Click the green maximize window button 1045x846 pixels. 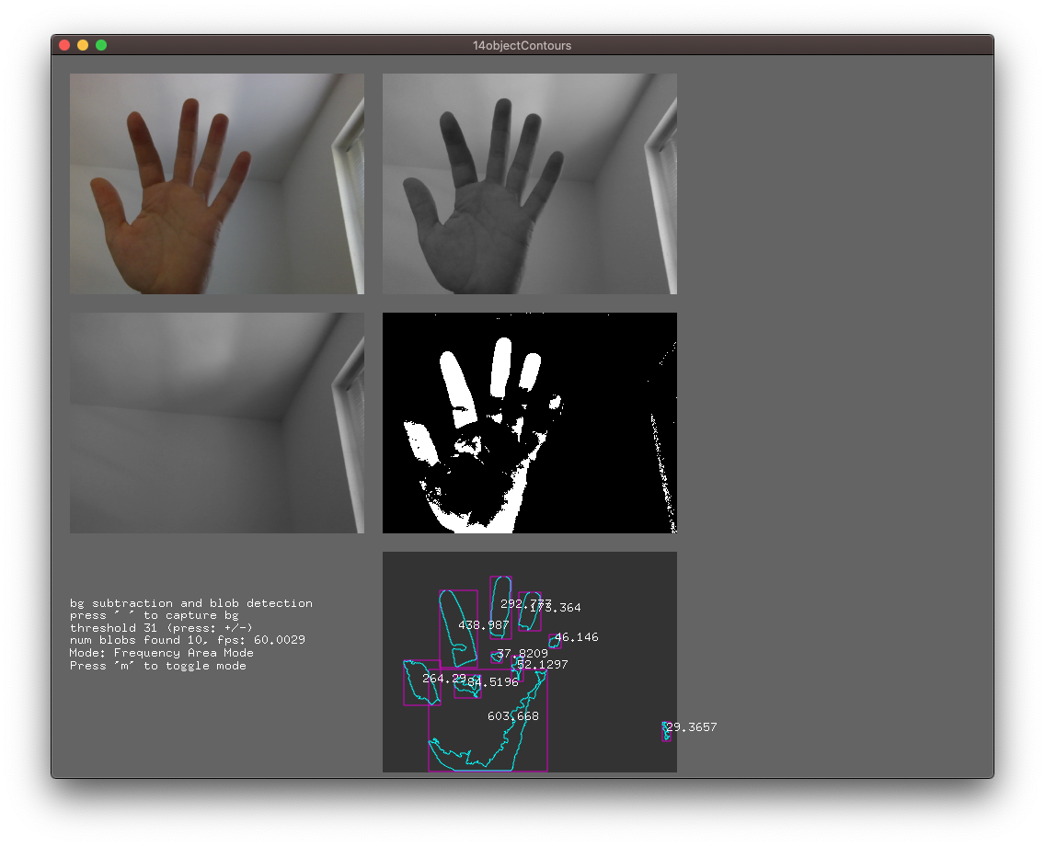[x=101, y=45]
